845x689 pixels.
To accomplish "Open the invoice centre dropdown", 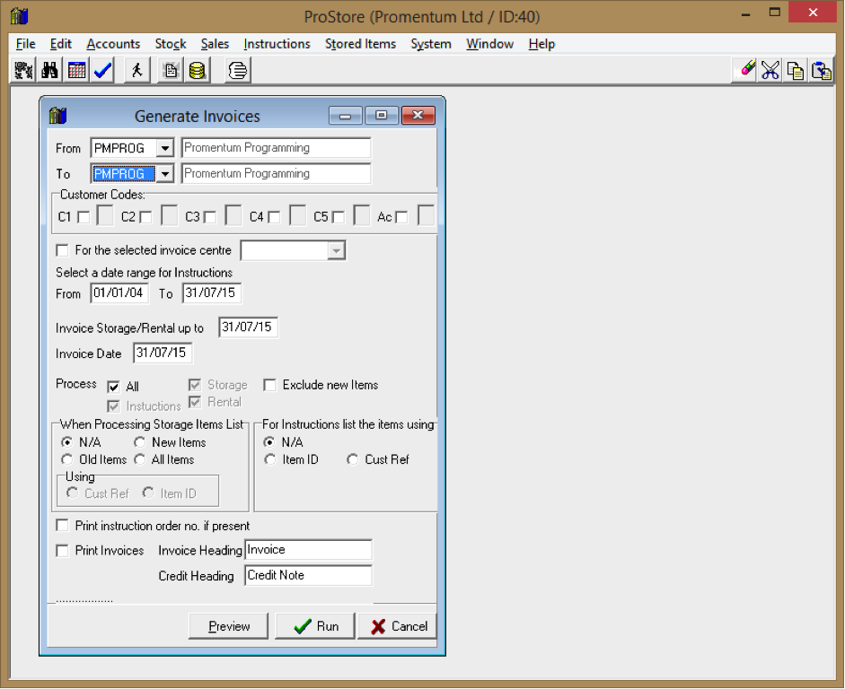I will coord(336,250).
